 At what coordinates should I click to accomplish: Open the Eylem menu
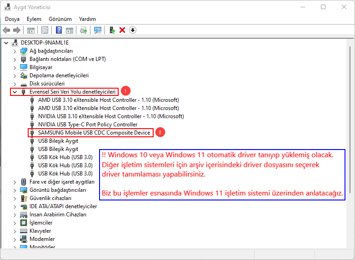click(34, 19)
